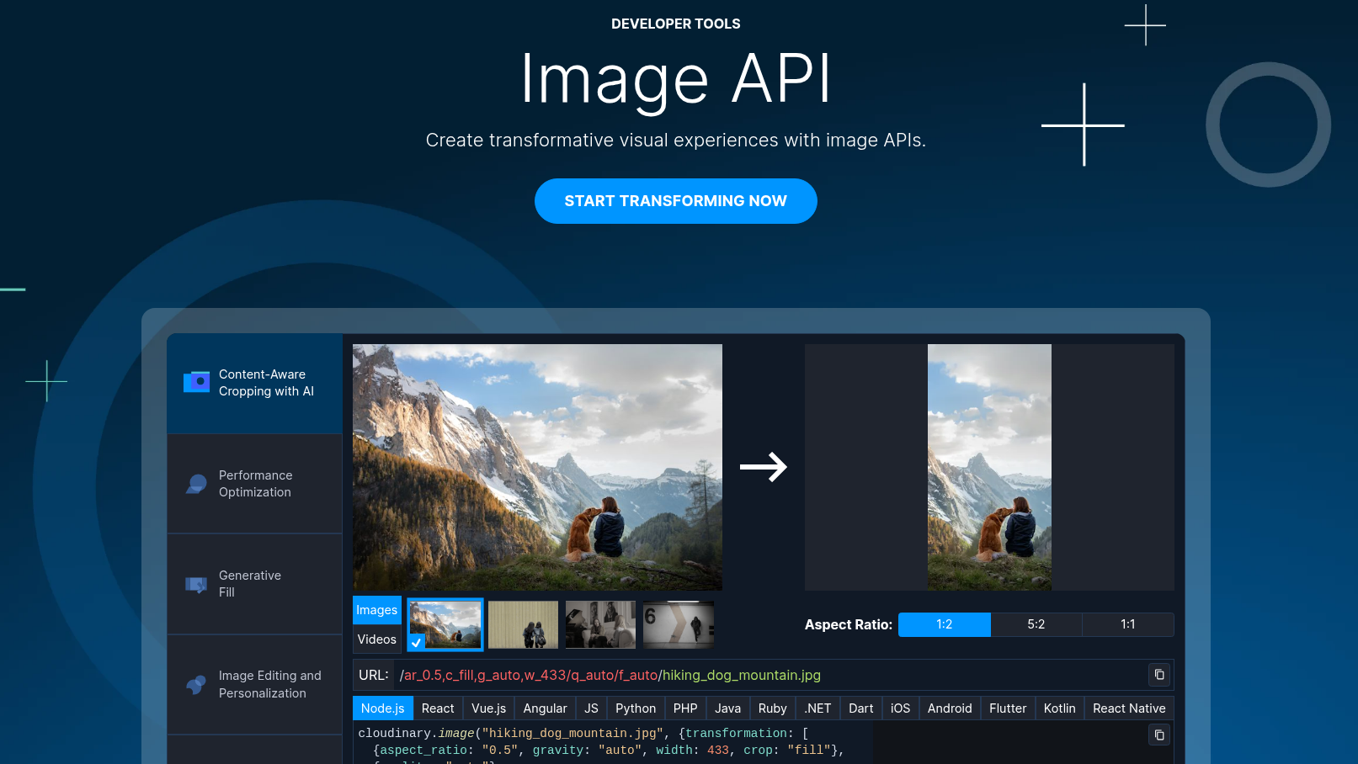1358x764 pixels.
Task: Select the 1:1 aspect ratio
Action: [1128, 624]
